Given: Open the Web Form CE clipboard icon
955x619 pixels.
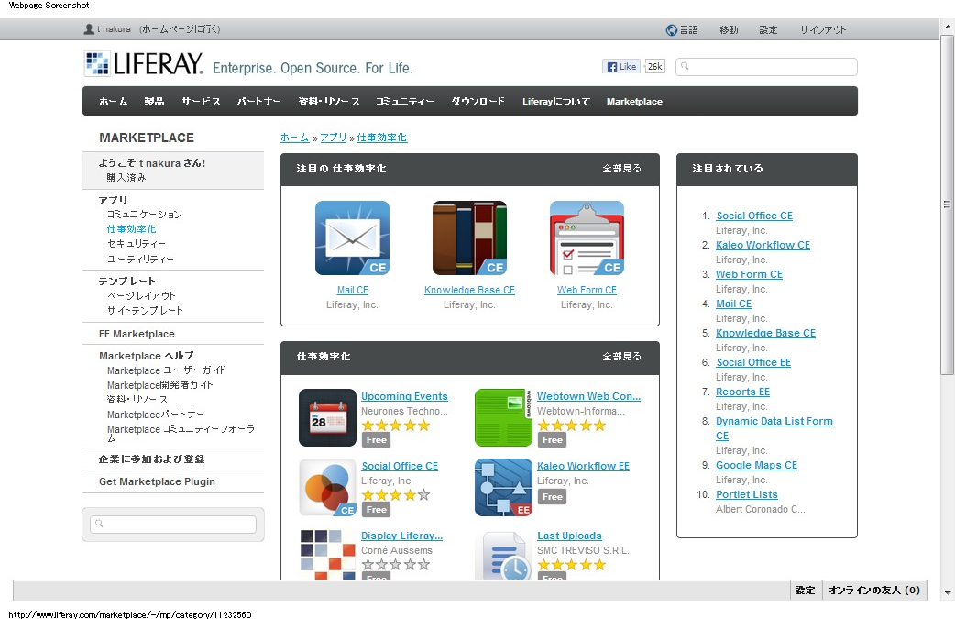Looking at the screenshot, I should tap(587, 238).
